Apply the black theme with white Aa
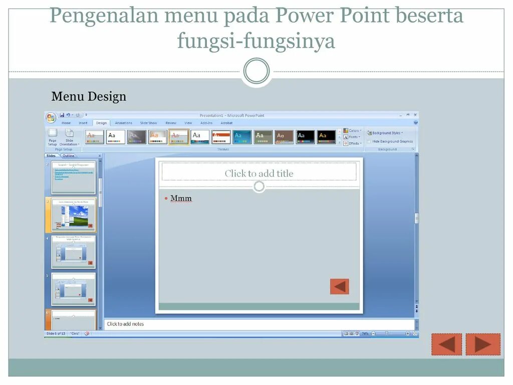This screenshot has height=385, width=513. [305, 137]
